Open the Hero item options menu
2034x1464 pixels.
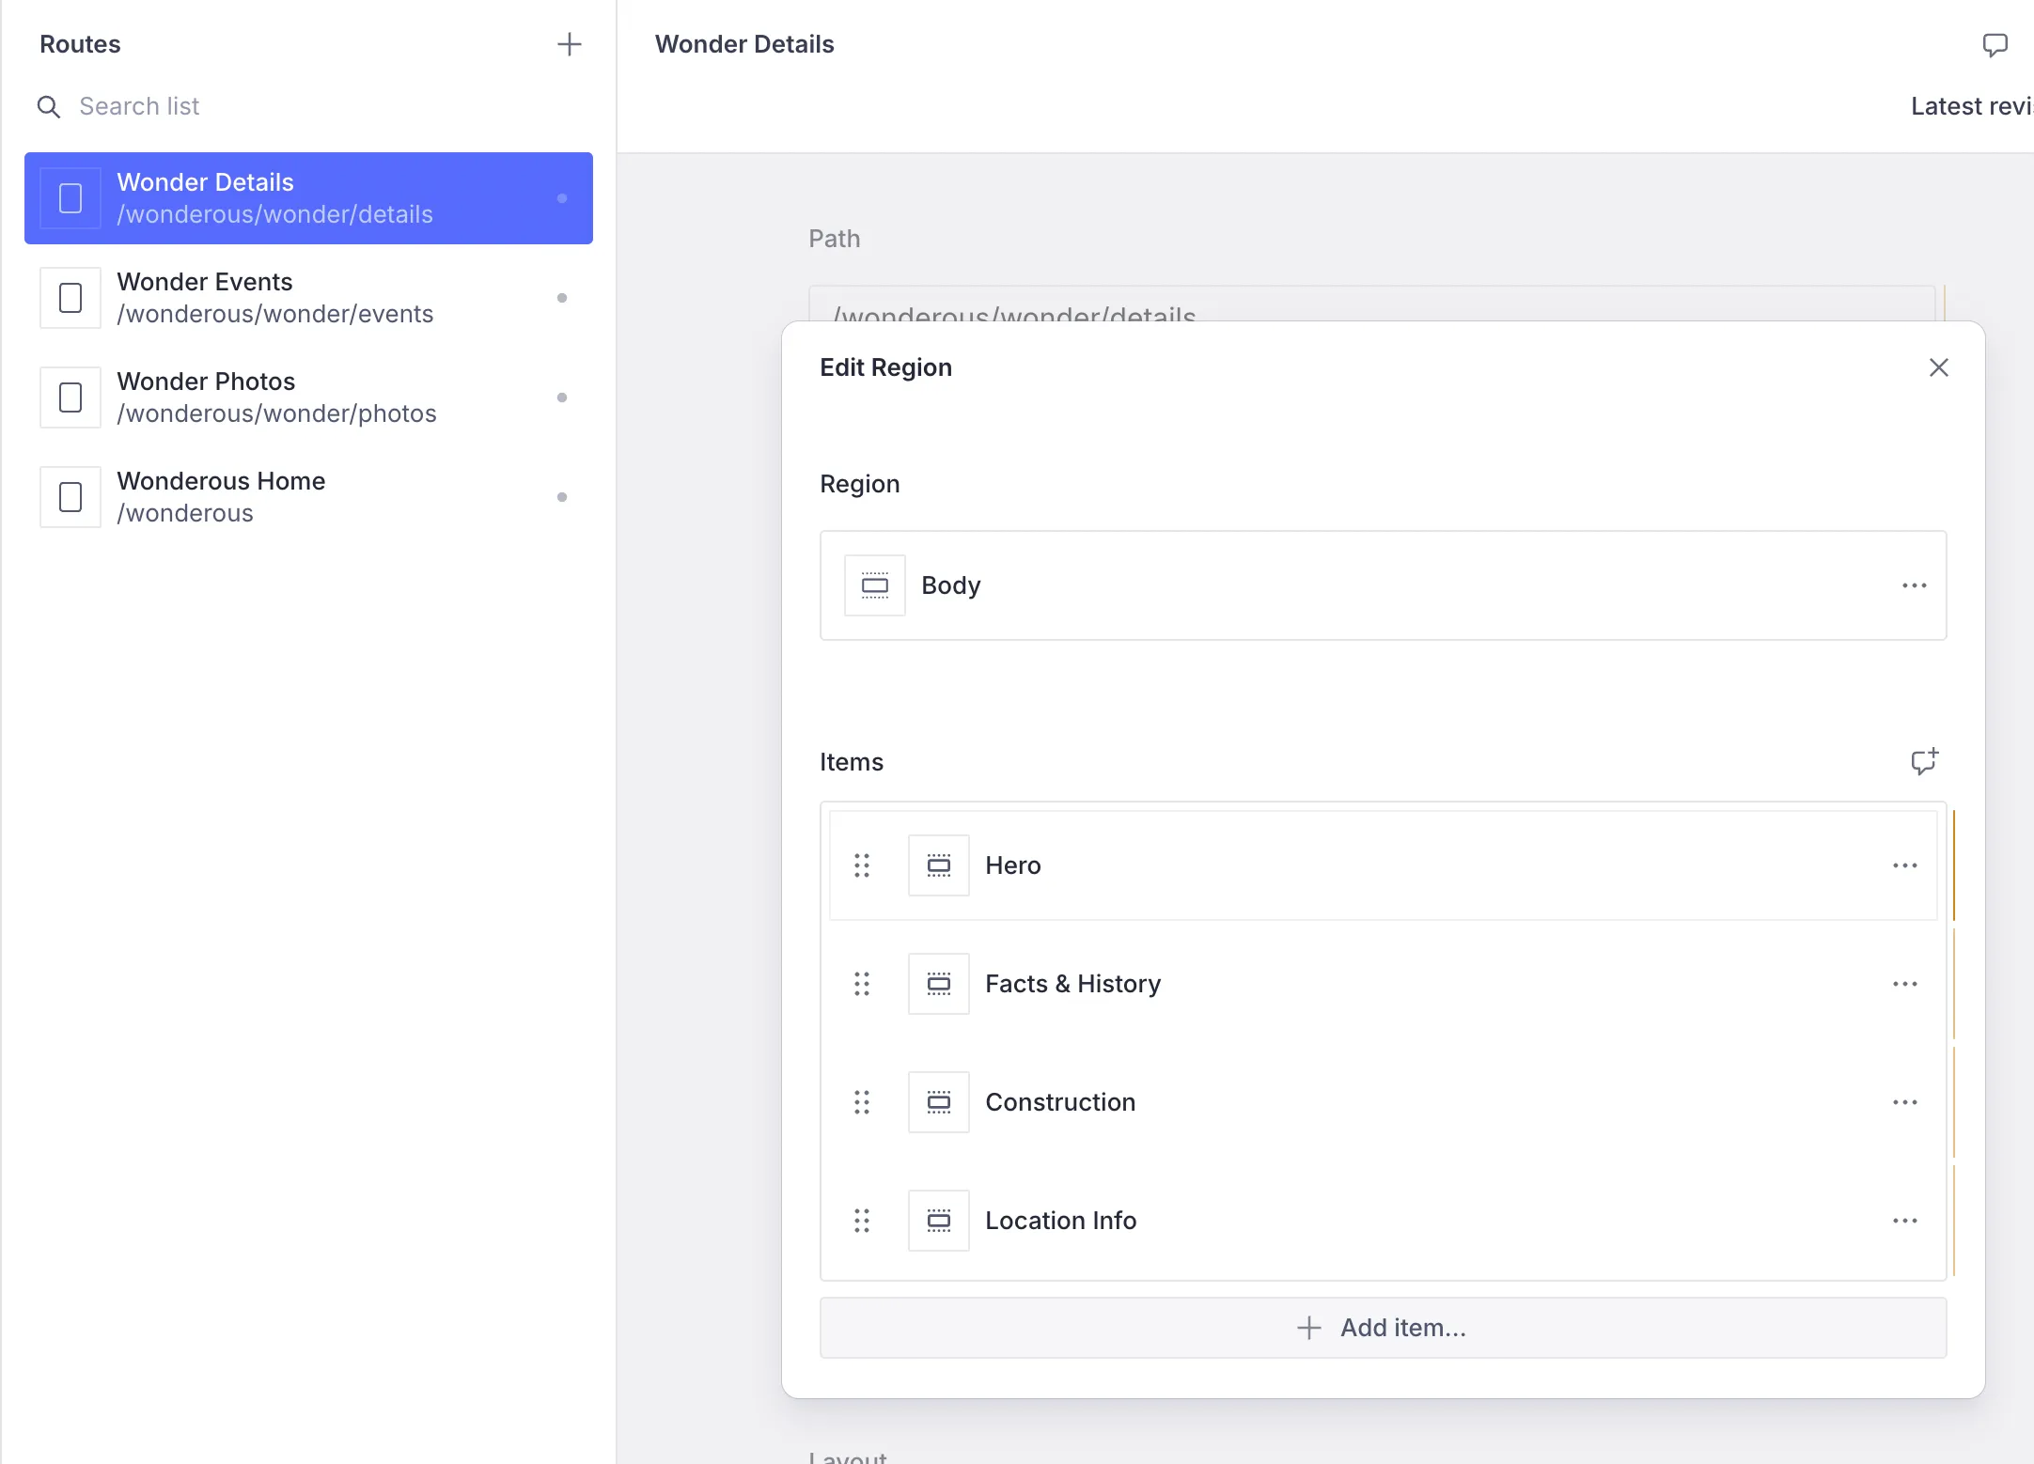(1905, 864)
